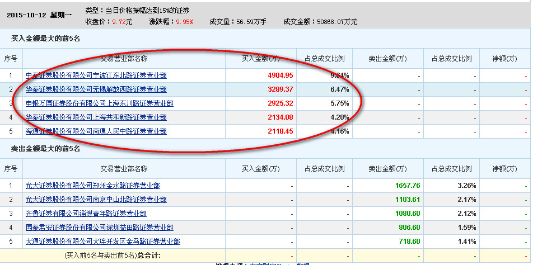Select sell amount 806.60
Image resolution: width=533 pixels, height=265 pixels.
pos(410,228)
